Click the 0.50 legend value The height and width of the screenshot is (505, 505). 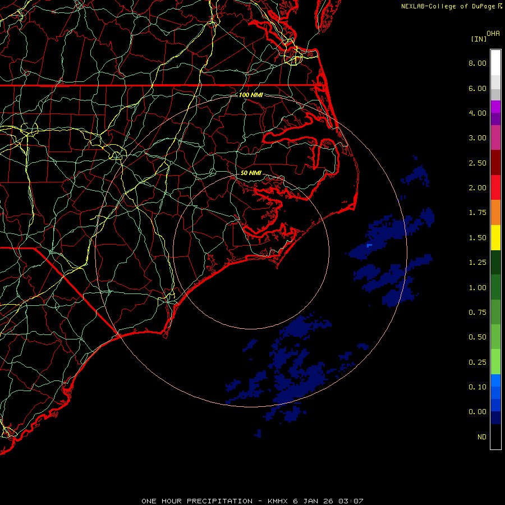(x=478, y=337)
